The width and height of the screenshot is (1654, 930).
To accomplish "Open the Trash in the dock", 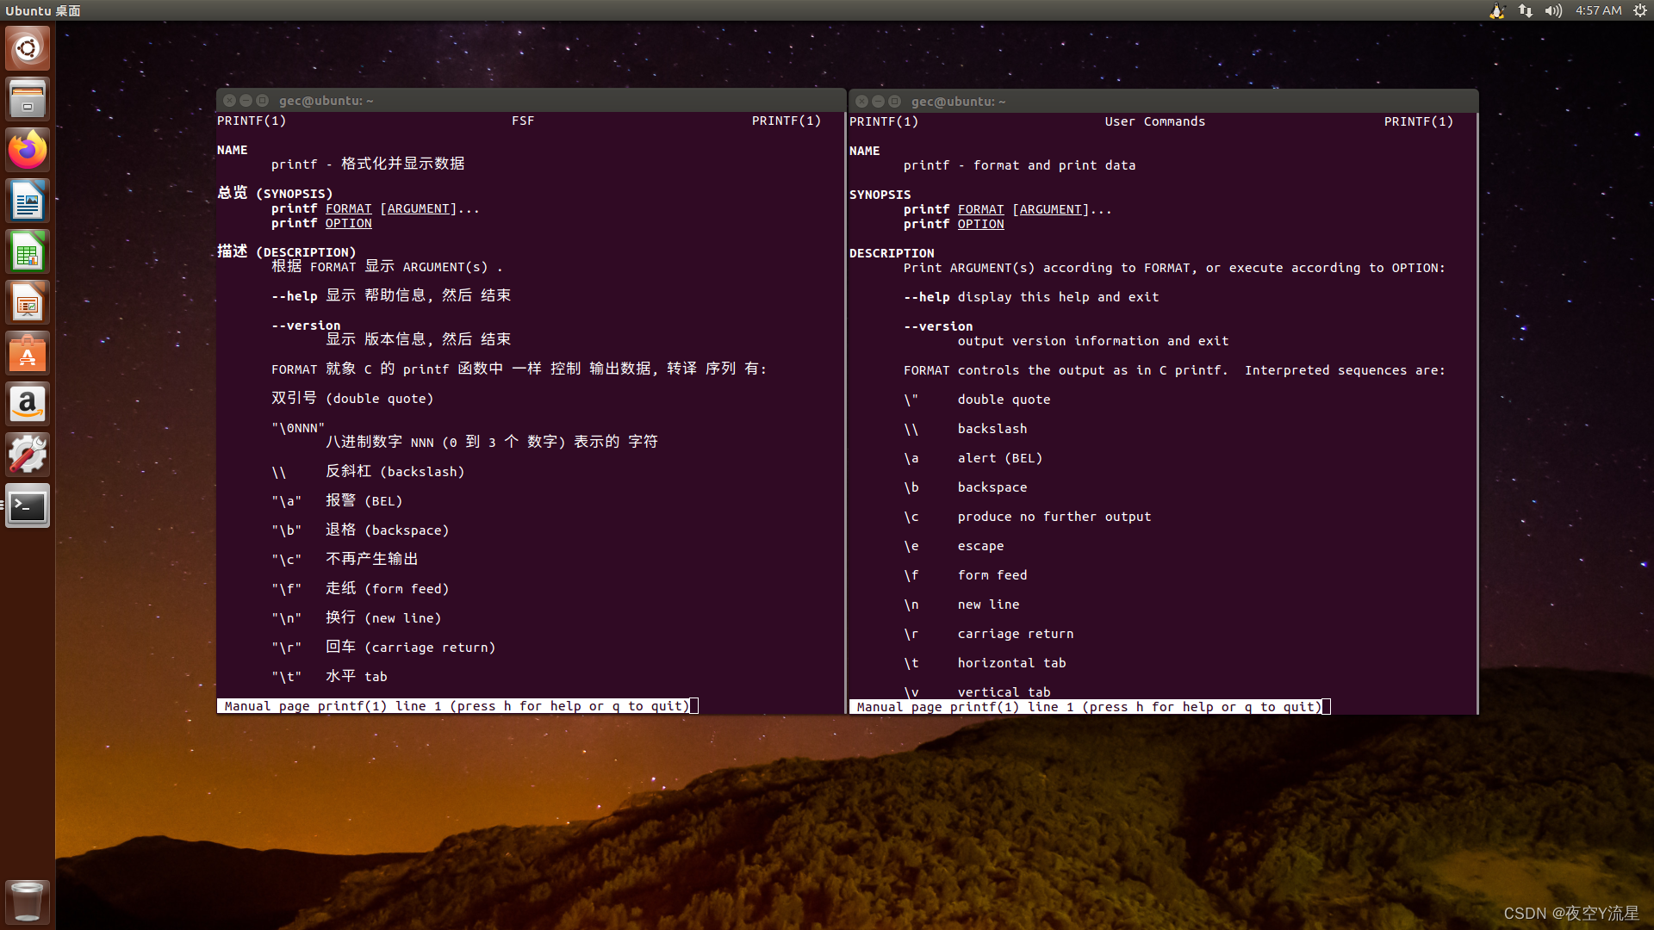I will (28, 901).
